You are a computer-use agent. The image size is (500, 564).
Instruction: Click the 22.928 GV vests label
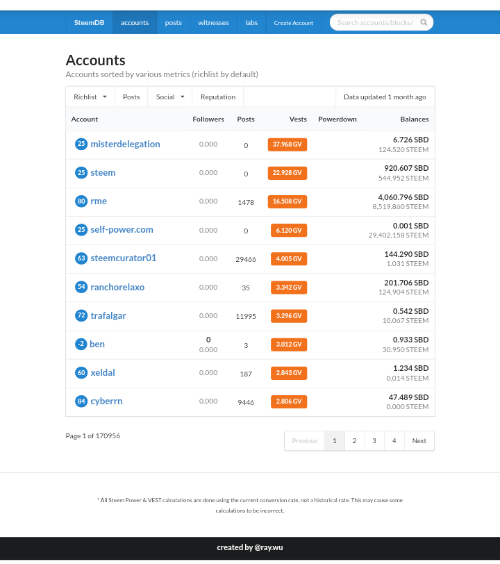pyautogui.click(x=287, y=173)
